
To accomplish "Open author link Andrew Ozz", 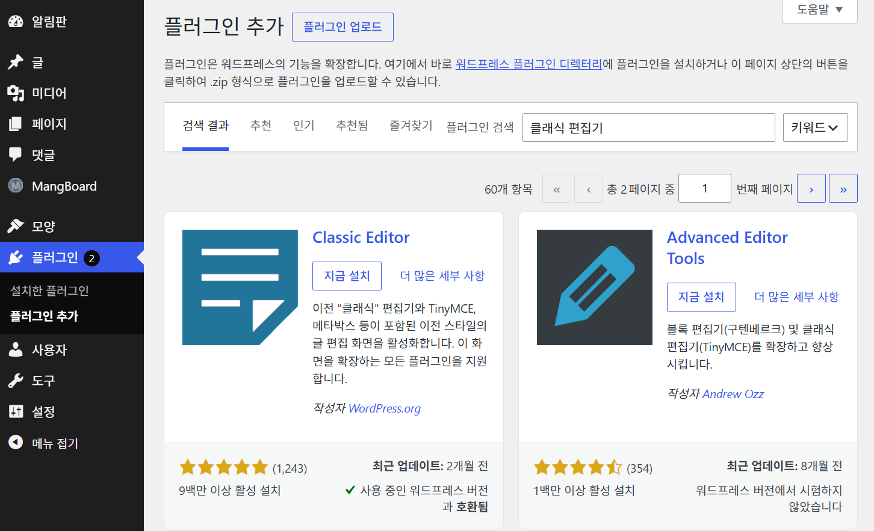I will coord(733,394).
